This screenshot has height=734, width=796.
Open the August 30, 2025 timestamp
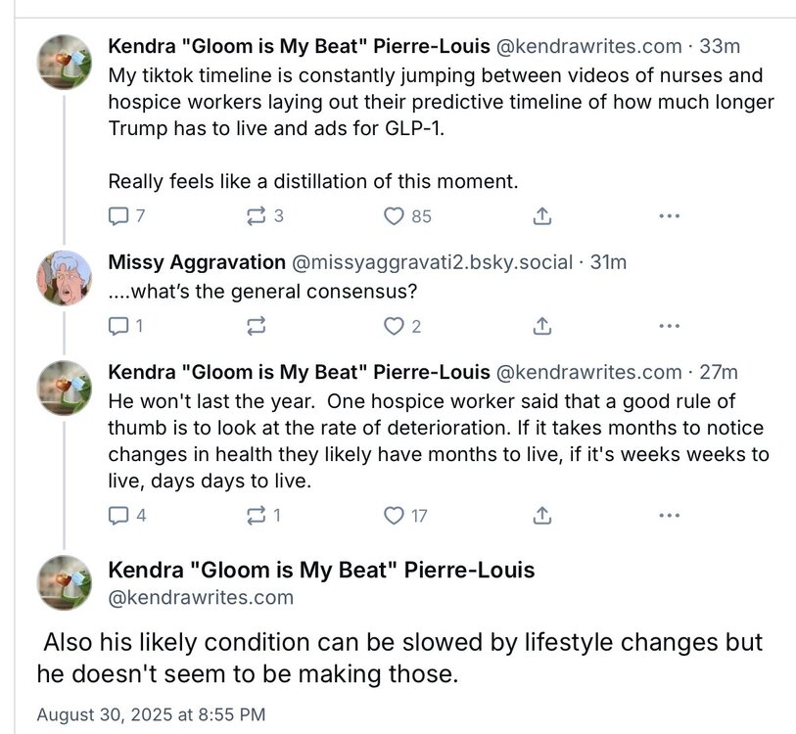(x=151, y=714)
